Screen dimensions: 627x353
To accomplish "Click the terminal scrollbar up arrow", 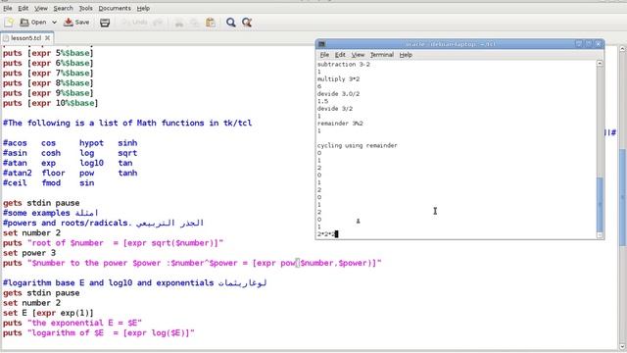I will (600, 63).
